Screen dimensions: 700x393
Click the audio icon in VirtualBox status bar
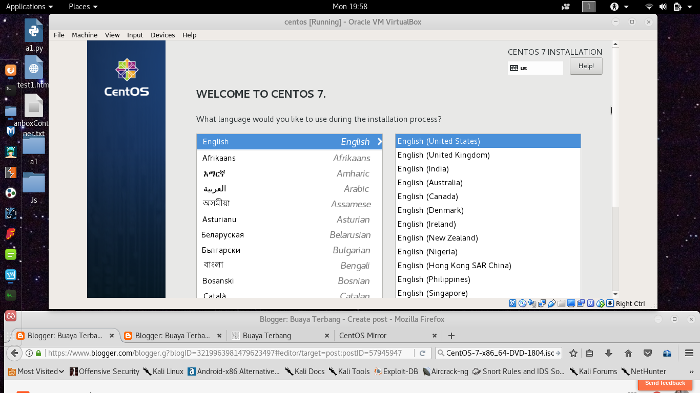point(532,303)
